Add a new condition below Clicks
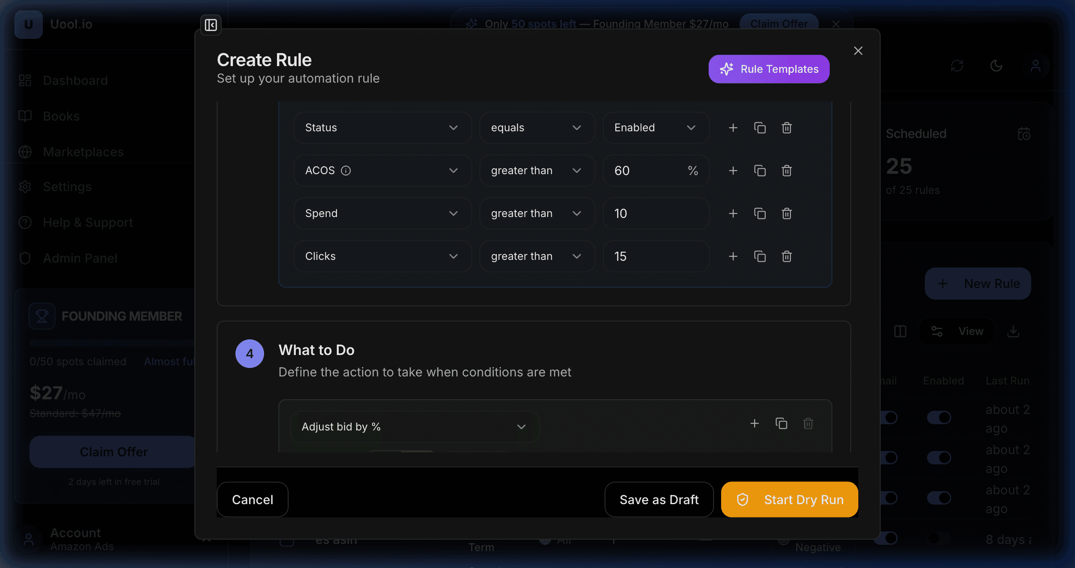Viewport: 1075px width, 568px height. (733, 256)
